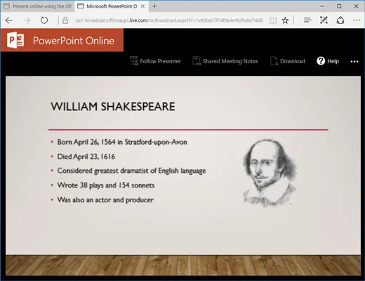Click the browser back arrow
The width and height of the screenshot is (365, 281).
[9, 20]
